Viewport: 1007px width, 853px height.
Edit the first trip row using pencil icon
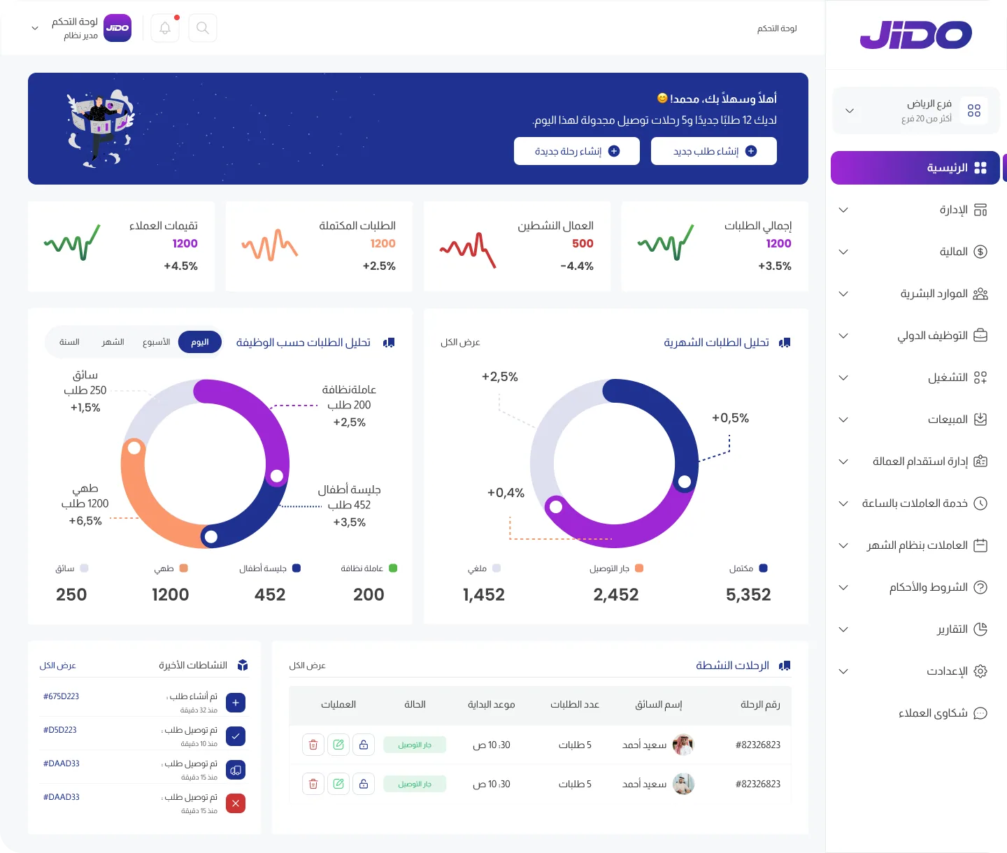pos(338,745)
